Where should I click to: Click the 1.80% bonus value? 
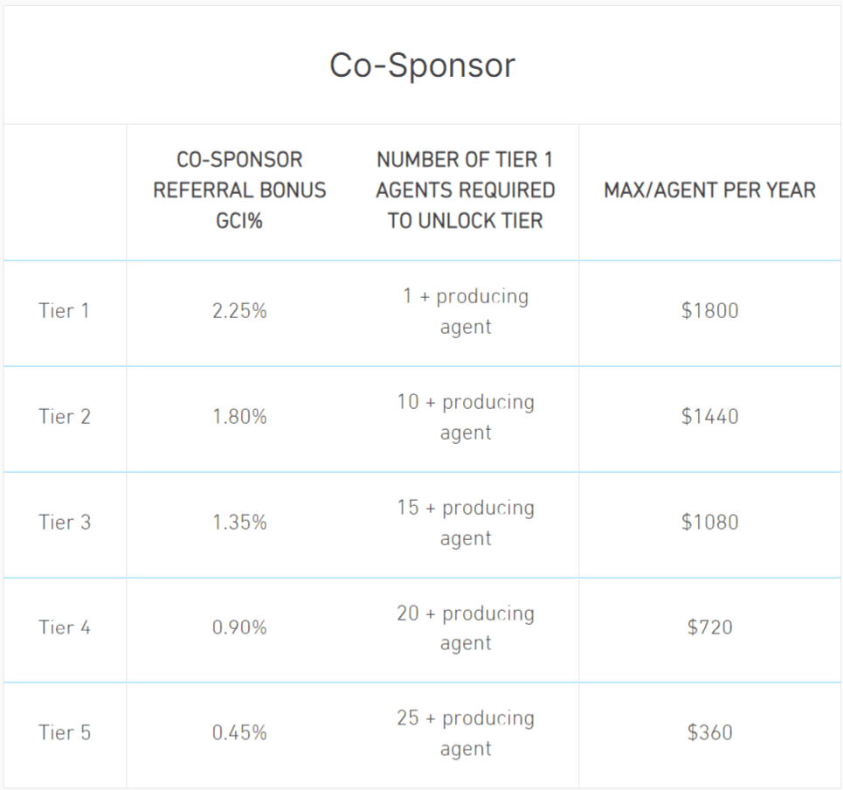[x=239, y=416]
